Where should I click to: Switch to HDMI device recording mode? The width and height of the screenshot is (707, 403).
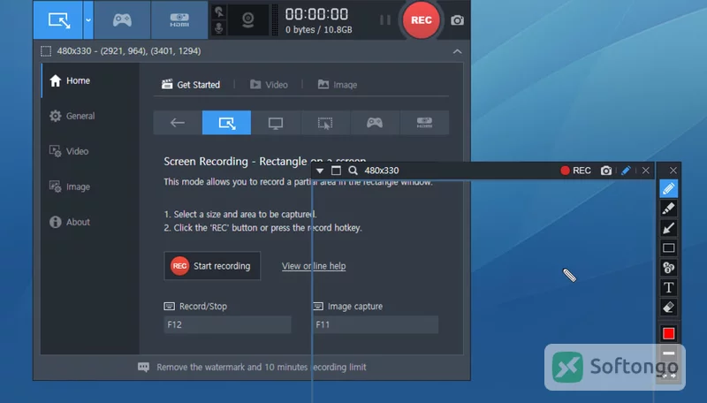click(179, 19)
